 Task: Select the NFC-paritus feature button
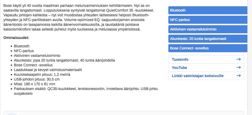point(208,20)
